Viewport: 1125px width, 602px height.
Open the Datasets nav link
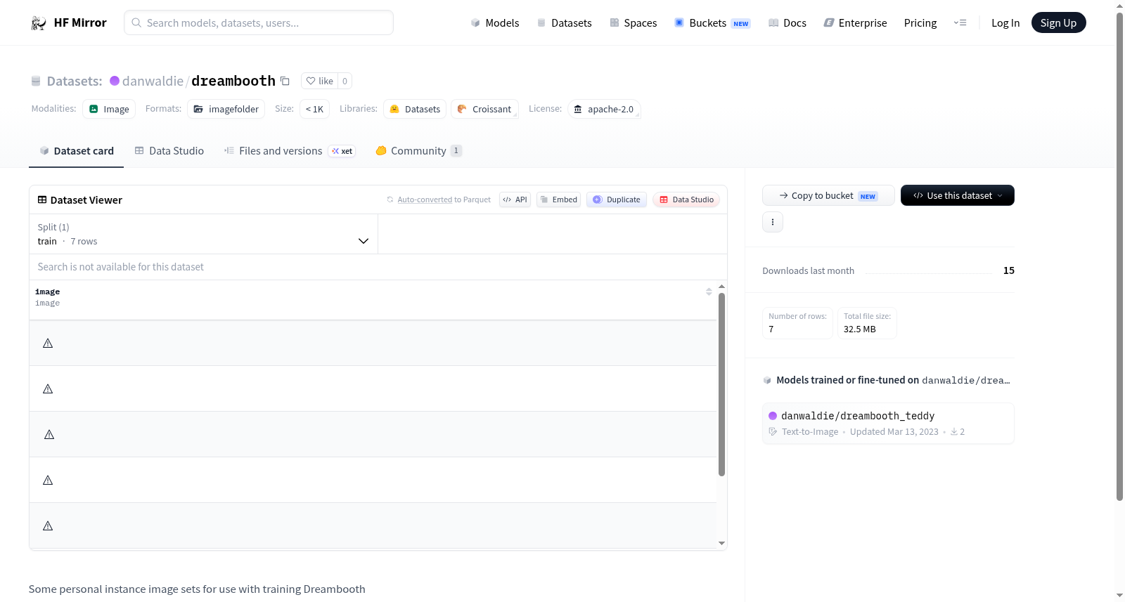[564, 23]
